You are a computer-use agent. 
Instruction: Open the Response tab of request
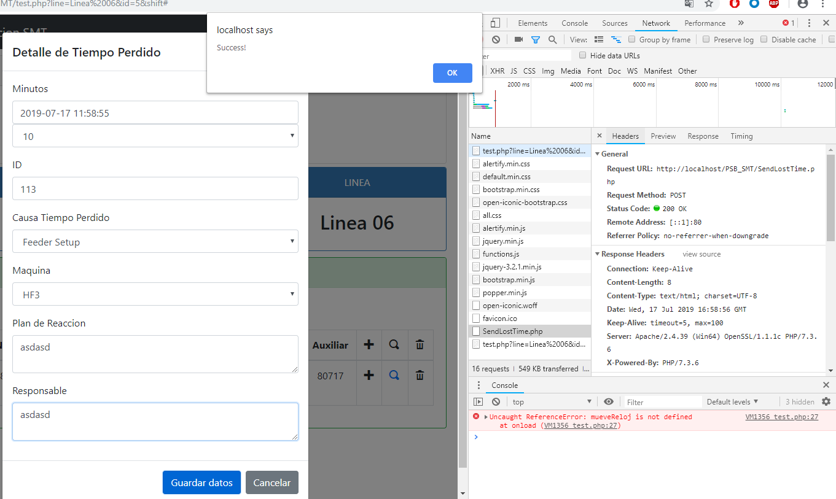click(x=703, y=136)
